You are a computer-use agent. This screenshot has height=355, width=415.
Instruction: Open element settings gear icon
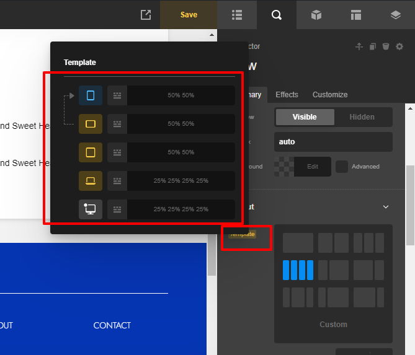(x=399, y=46)
